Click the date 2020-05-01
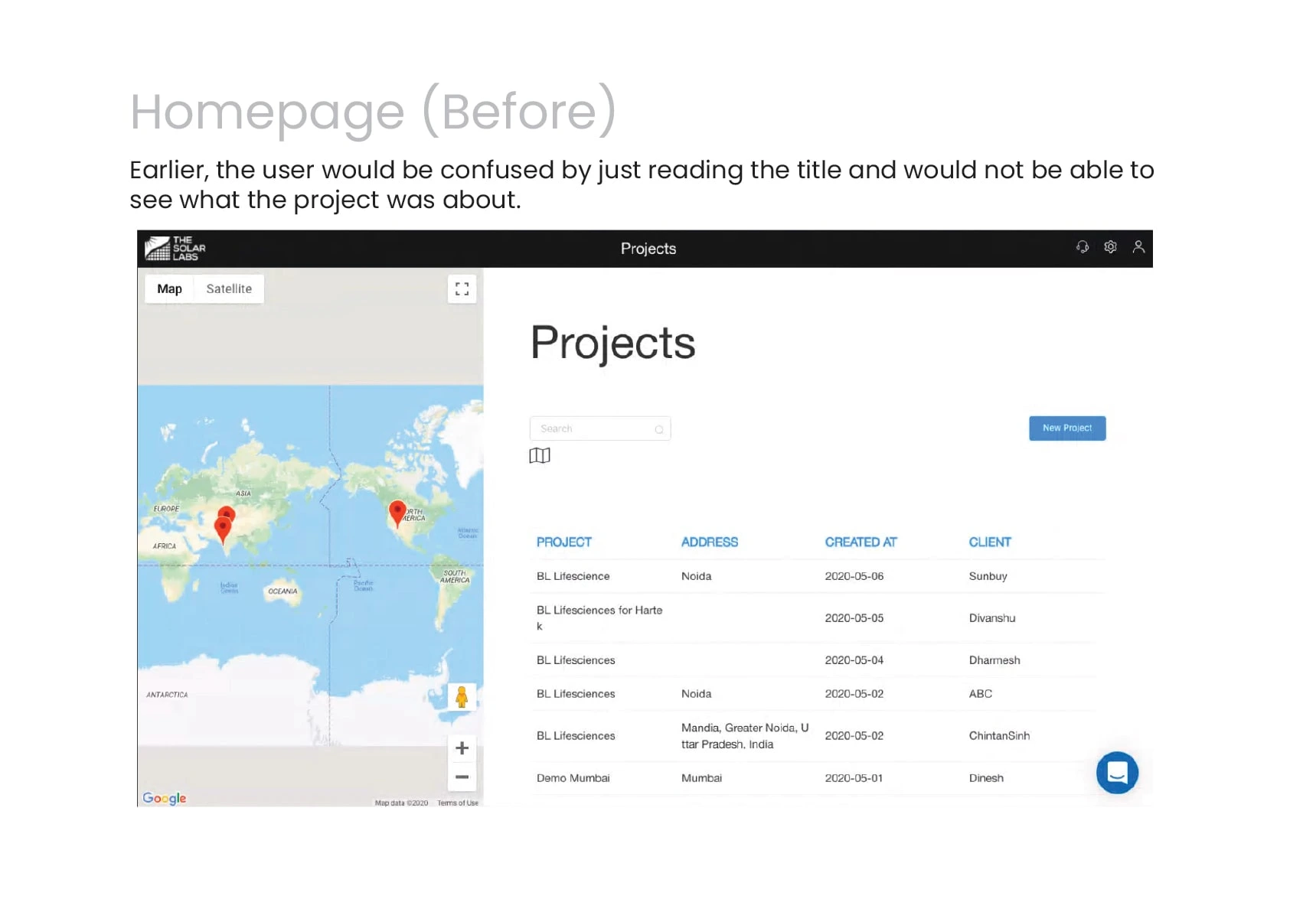The height and width of the screenshot is (912, 1290). (x=854, y=777)
